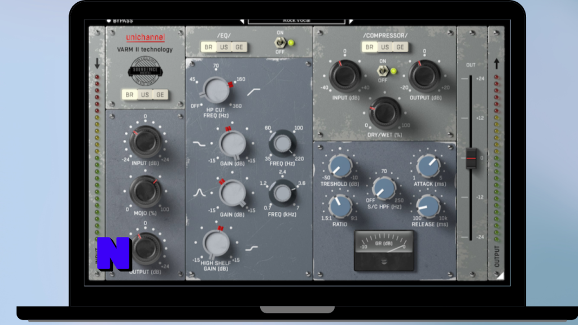This screenshot has width=578, height=325.
Task: Click the main INPUT (dB) knob
Action: tap(145, 142)
